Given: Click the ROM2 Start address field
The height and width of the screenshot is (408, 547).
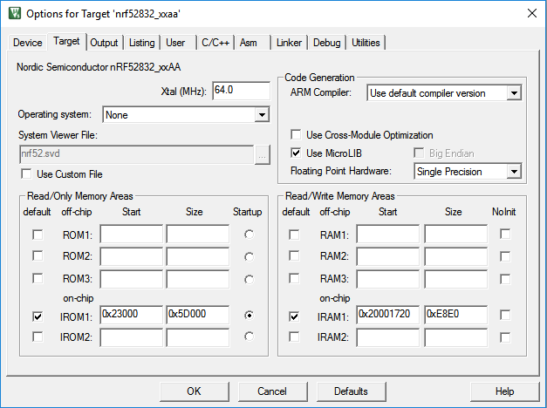Looking at the screenshot, I should tap(131, 256).
